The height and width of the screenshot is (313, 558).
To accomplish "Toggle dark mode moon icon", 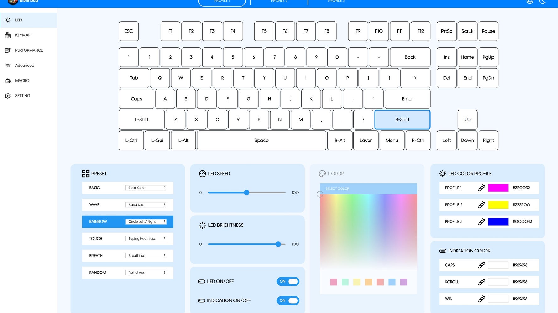I will [543, 1].
